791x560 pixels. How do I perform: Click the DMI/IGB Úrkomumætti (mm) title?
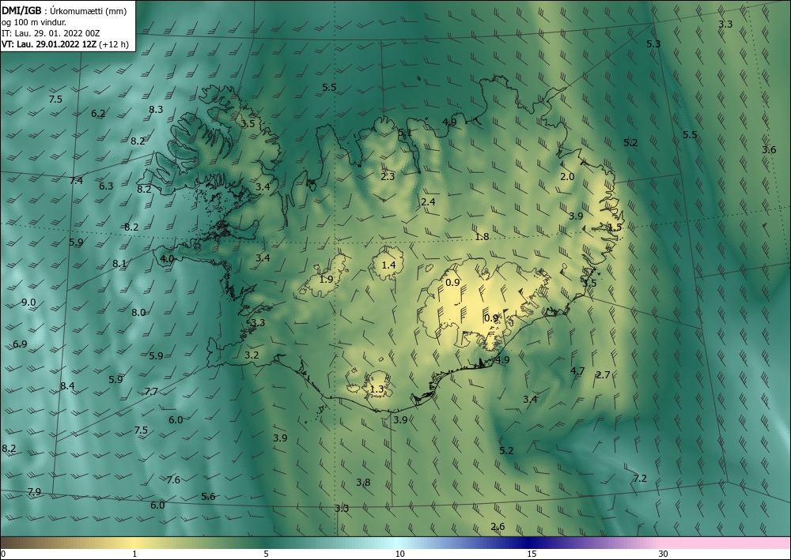pos(64,12)
